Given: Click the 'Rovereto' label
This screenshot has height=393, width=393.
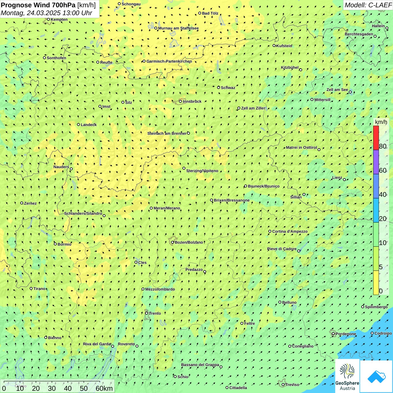Looking at the screenshot, I should (x=126, y=344).
